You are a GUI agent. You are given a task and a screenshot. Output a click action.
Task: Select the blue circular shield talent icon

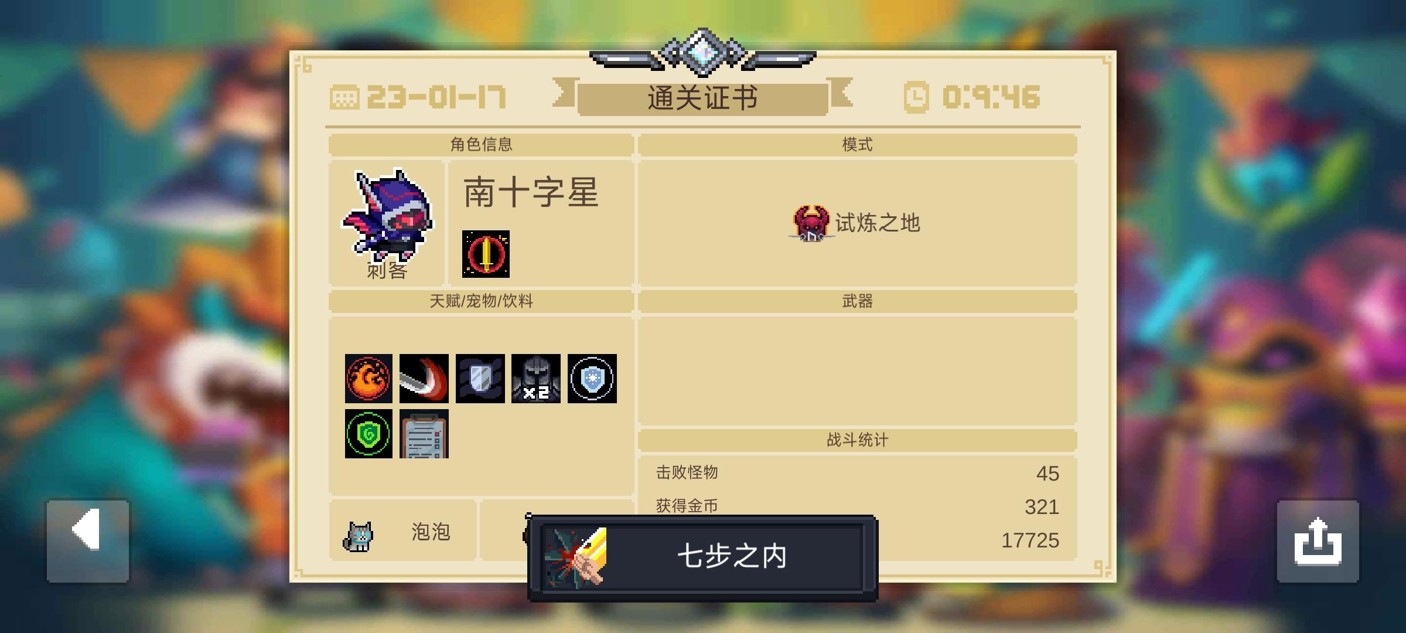(592, 378)
